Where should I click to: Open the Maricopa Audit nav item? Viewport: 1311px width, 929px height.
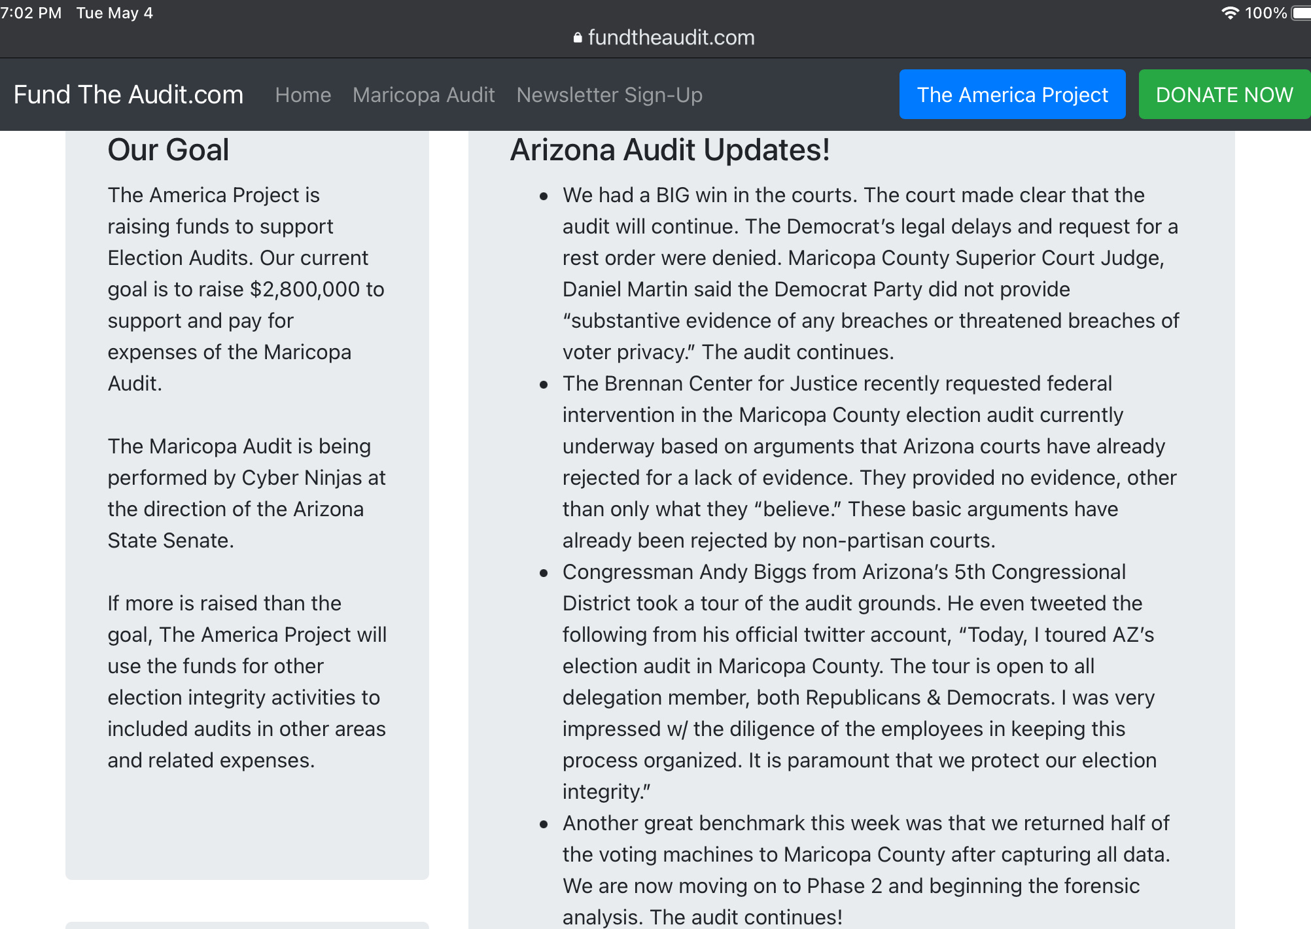pyautogui.click(x=423, y=95)
